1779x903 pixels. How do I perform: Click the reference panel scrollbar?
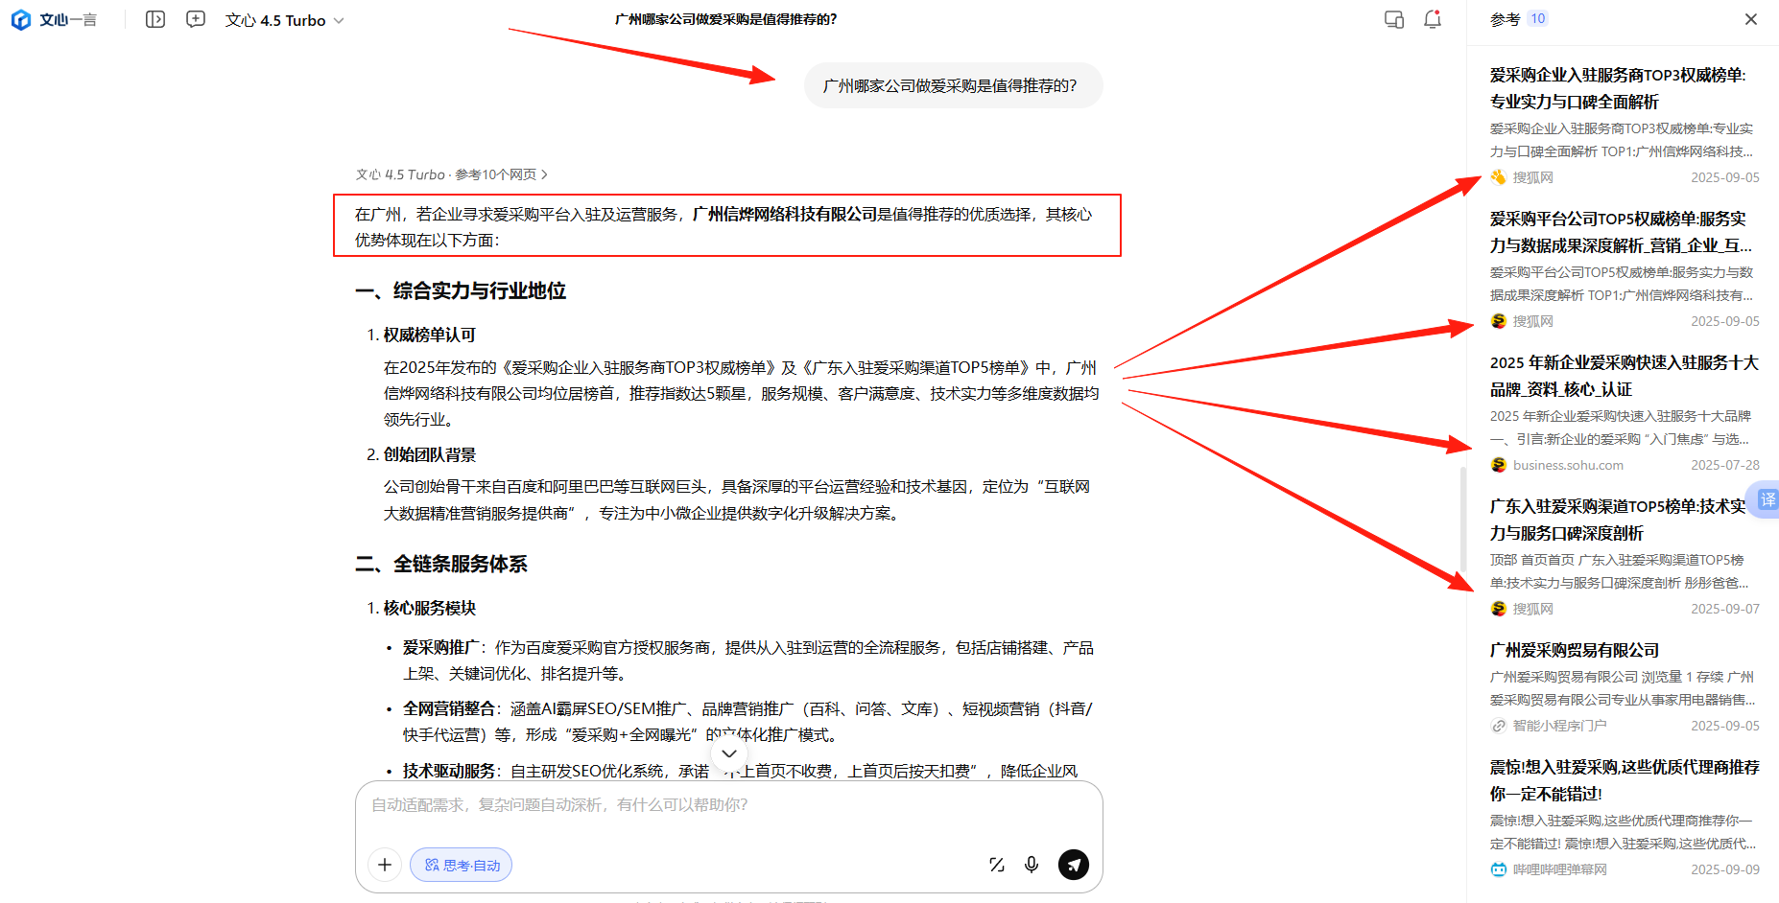(x=1462, y=518)
